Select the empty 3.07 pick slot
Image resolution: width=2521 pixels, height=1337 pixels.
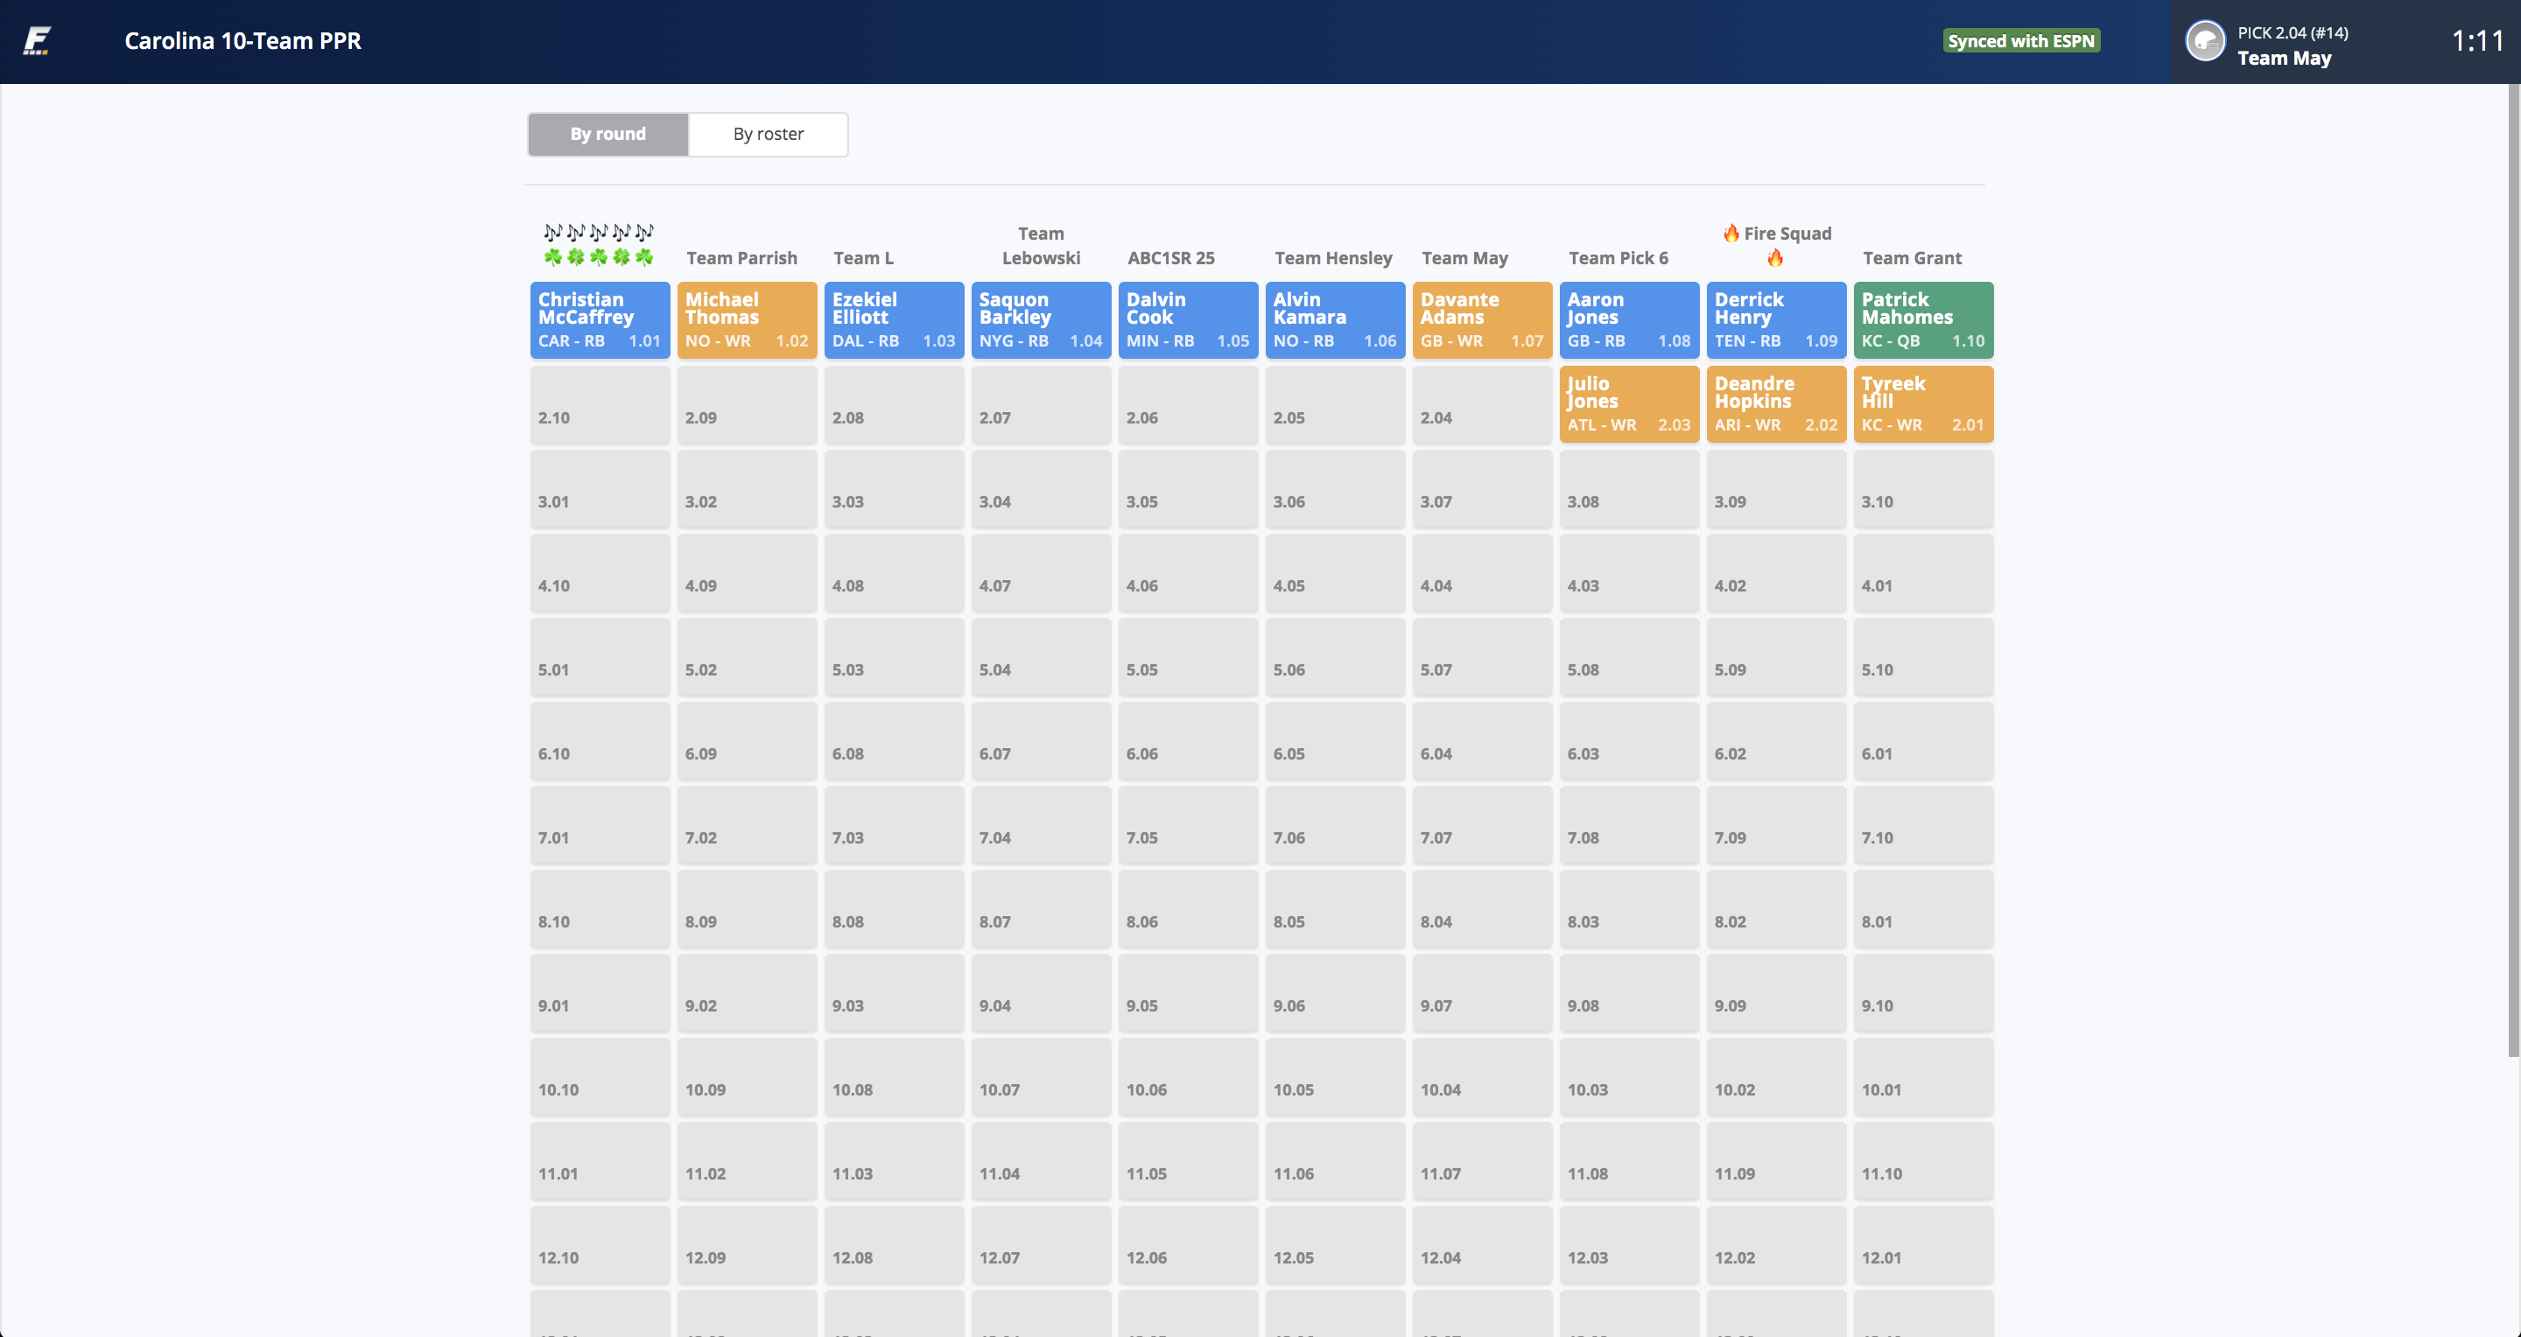coord(1483,488)
